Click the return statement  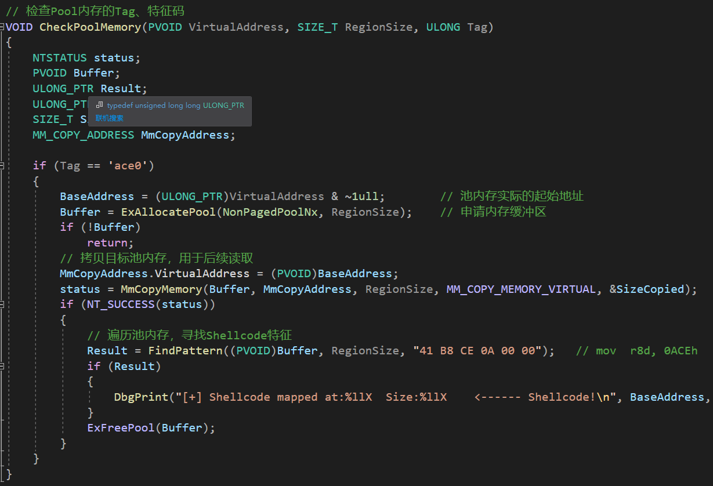point(110,242)
